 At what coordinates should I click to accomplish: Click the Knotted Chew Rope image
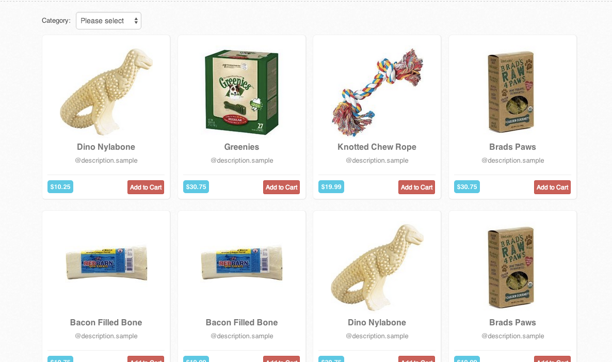tap(377, 92)
